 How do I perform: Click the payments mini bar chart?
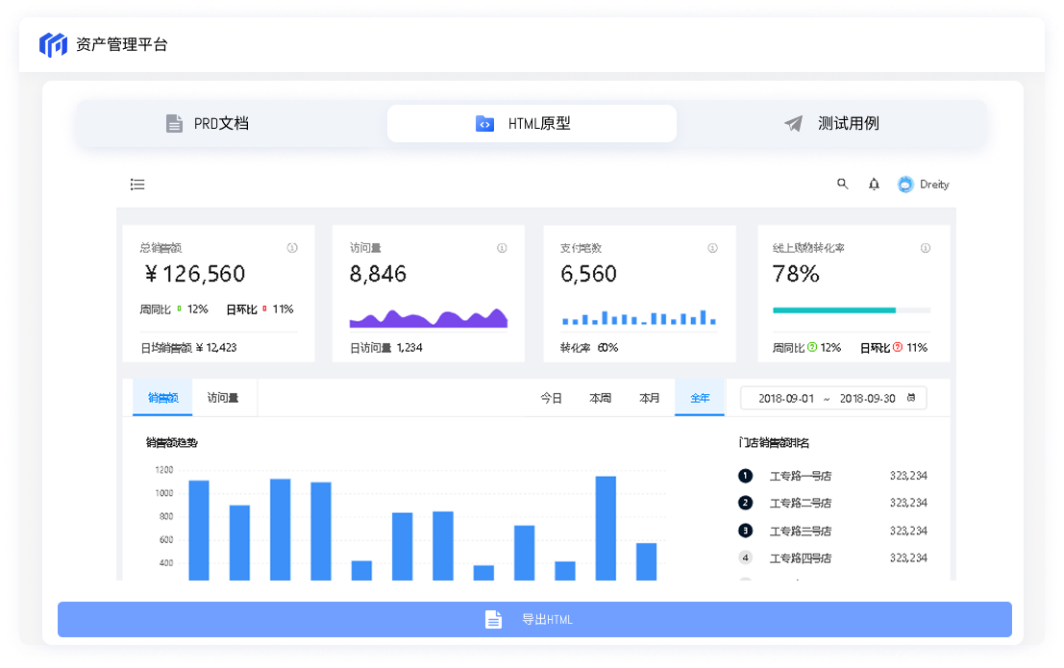click(x=638, y=317)
